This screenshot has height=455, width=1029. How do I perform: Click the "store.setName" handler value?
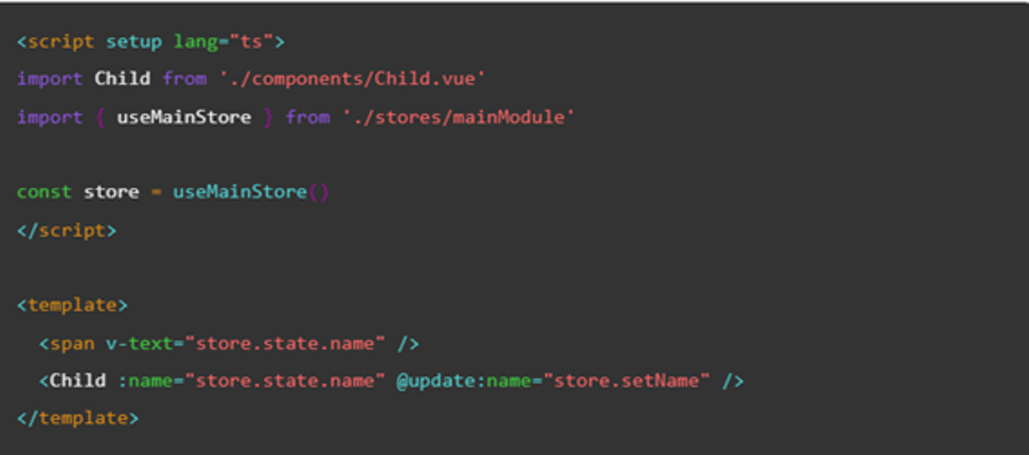[627, 381]
